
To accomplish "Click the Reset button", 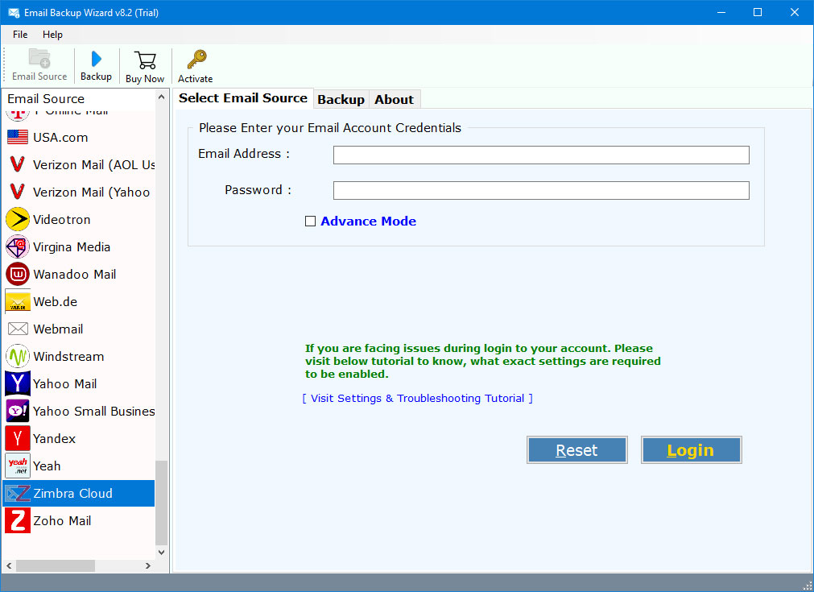I will click(x=576, y=450).
